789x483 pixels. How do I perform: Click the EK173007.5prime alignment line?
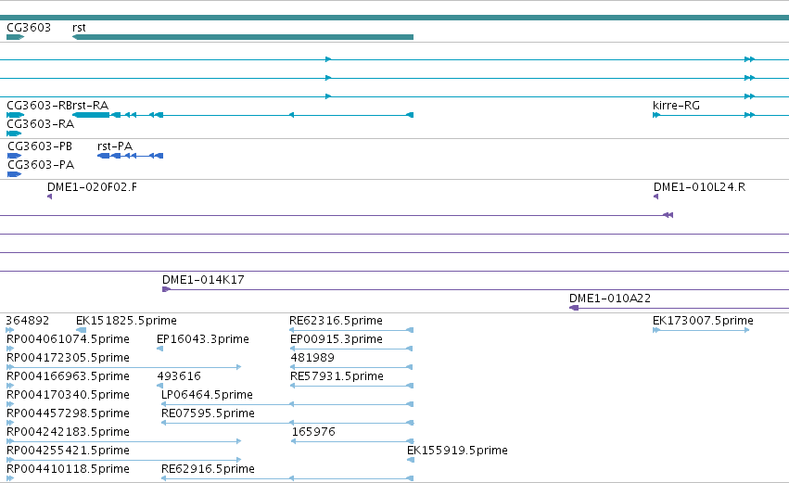[x=701, y=330]
